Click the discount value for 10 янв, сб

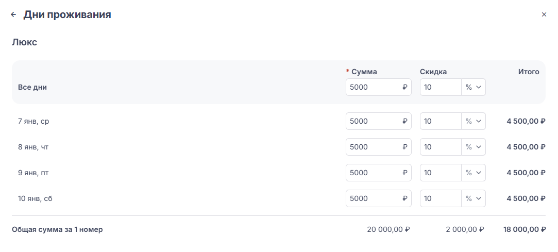click(x=440, y=198)
